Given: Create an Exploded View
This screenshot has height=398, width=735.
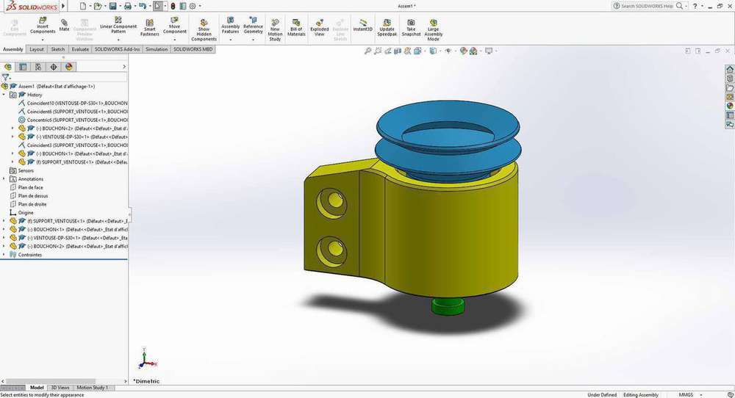Looking at the screenshot, I should pos(319,28).
